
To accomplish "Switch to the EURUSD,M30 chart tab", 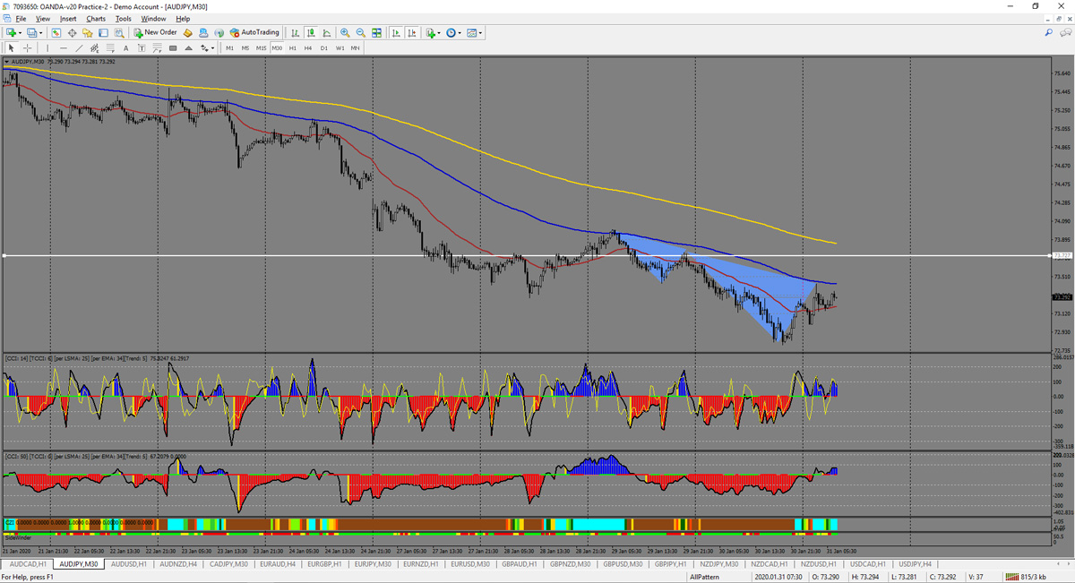I will (x=470, y=564).
